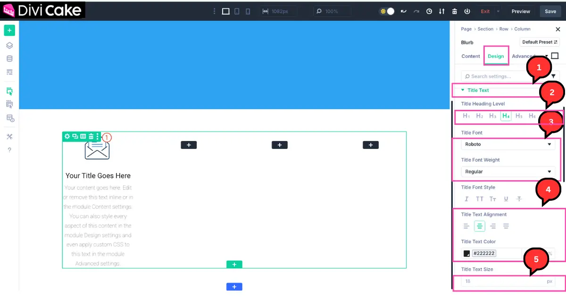This screenshot has height=297, width=566.
Task: Toggle uppercase TT title font style
Action: [x=480, y=199]
